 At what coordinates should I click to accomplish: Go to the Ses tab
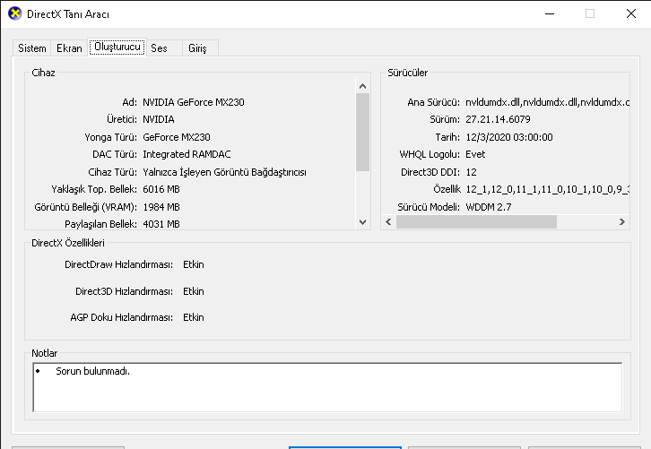coord(159,48)
